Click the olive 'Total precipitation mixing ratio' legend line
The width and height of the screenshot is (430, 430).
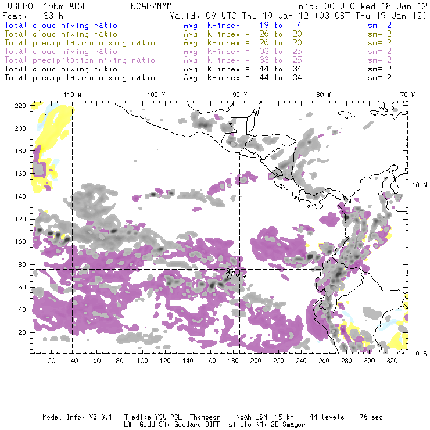click(80, 43)
